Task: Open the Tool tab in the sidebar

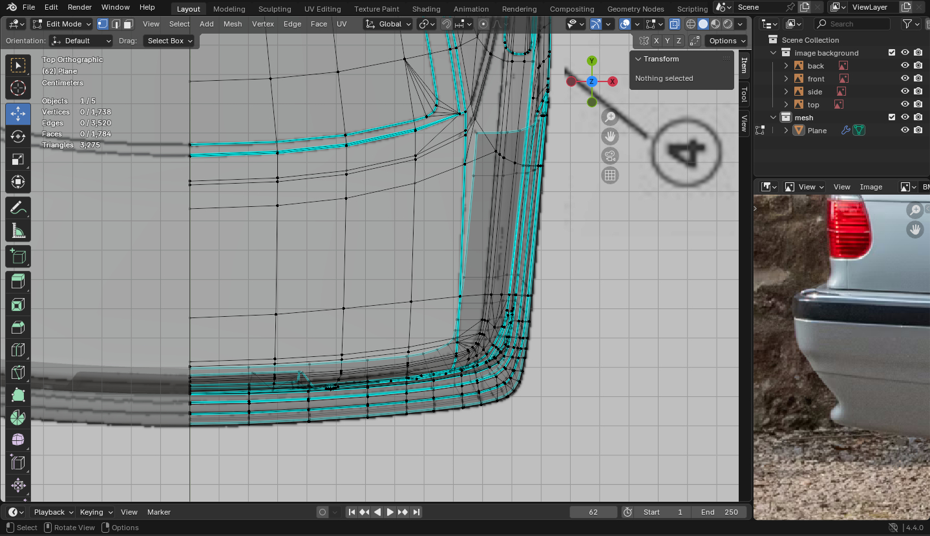Action: (x=744, y=94)
